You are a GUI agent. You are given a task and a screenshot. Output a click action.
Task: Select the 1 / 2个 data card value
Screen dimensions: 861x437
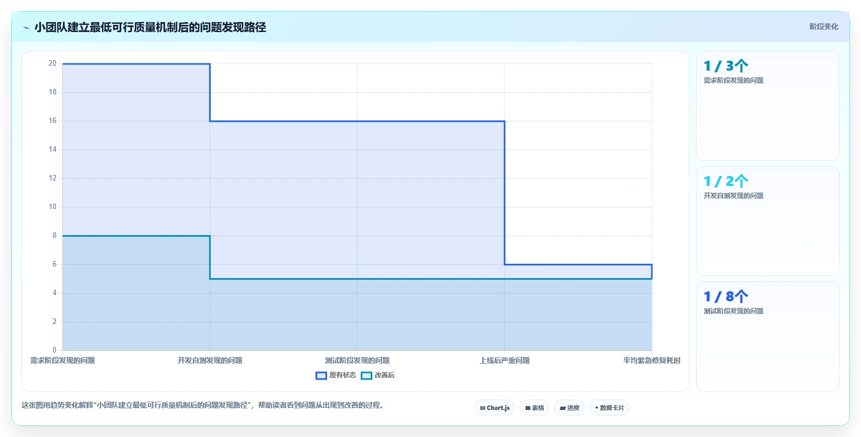pos(726,182)
